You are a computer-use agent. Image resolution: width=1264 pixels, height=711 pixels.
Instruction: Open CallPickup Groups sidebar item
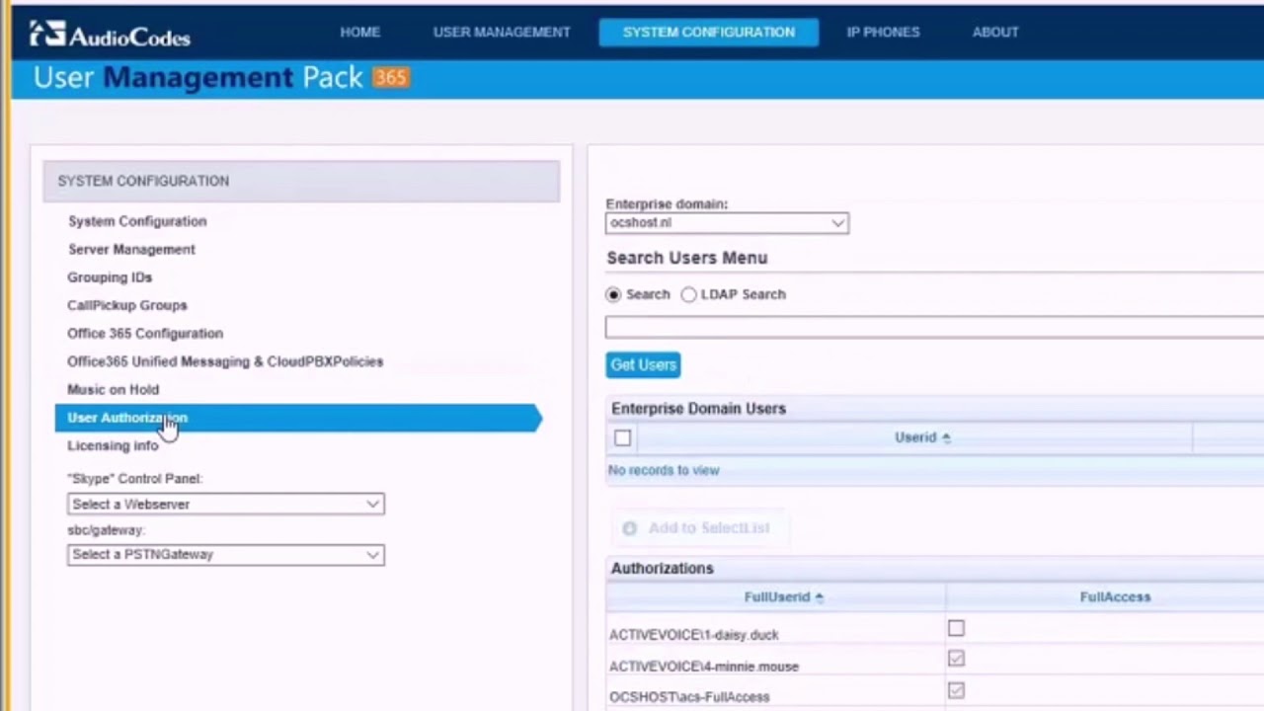click(127, 305)
